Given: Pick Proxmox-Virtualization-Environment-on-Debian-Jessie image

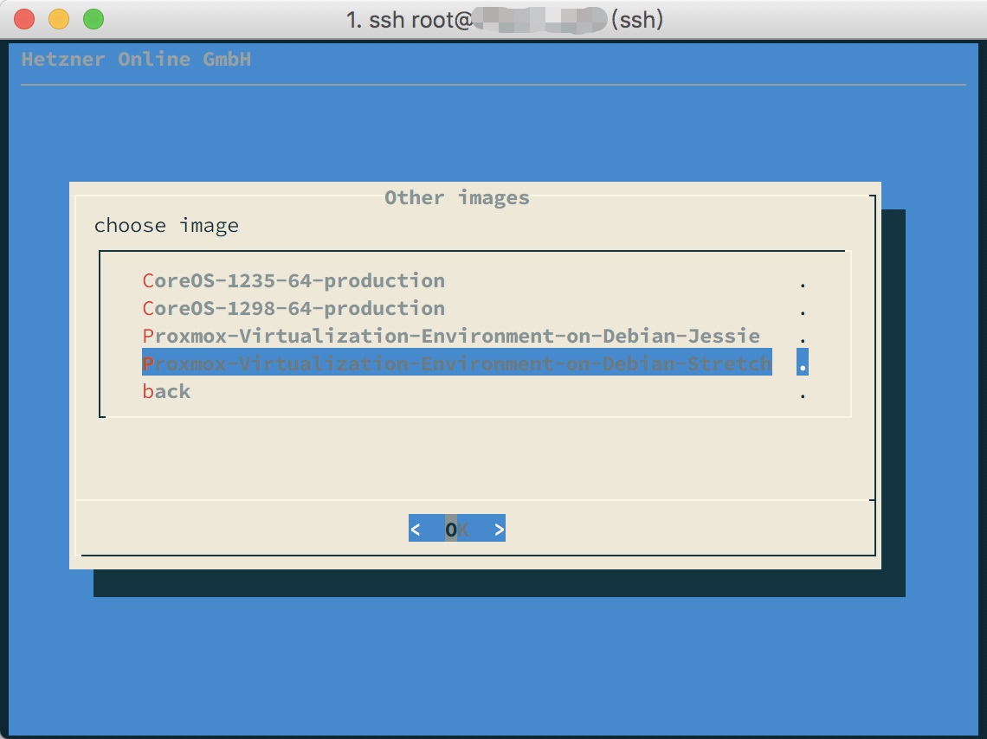Looking at the screenshot, I should 451,336.
